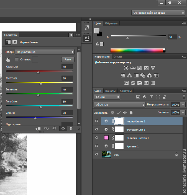
Task: Enable the Оттенок tint checkbox
Action: pyautogui.click(x=17, y=59)
